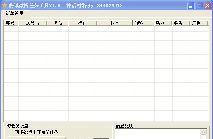Close the 腾讯微博任务工具 window

(207, 6)
